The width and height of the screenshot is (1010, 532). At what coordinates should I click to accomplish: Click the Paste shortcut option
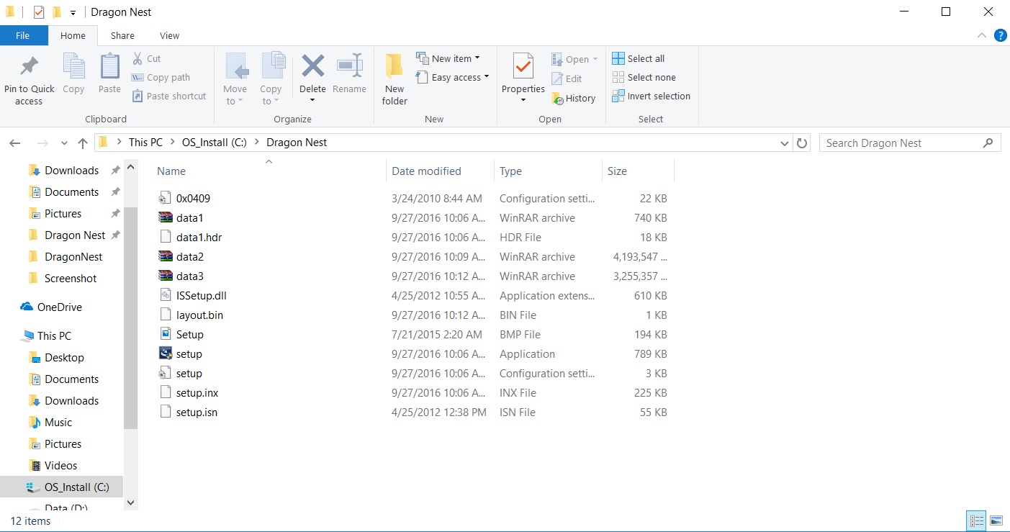(x=169, y=96)
